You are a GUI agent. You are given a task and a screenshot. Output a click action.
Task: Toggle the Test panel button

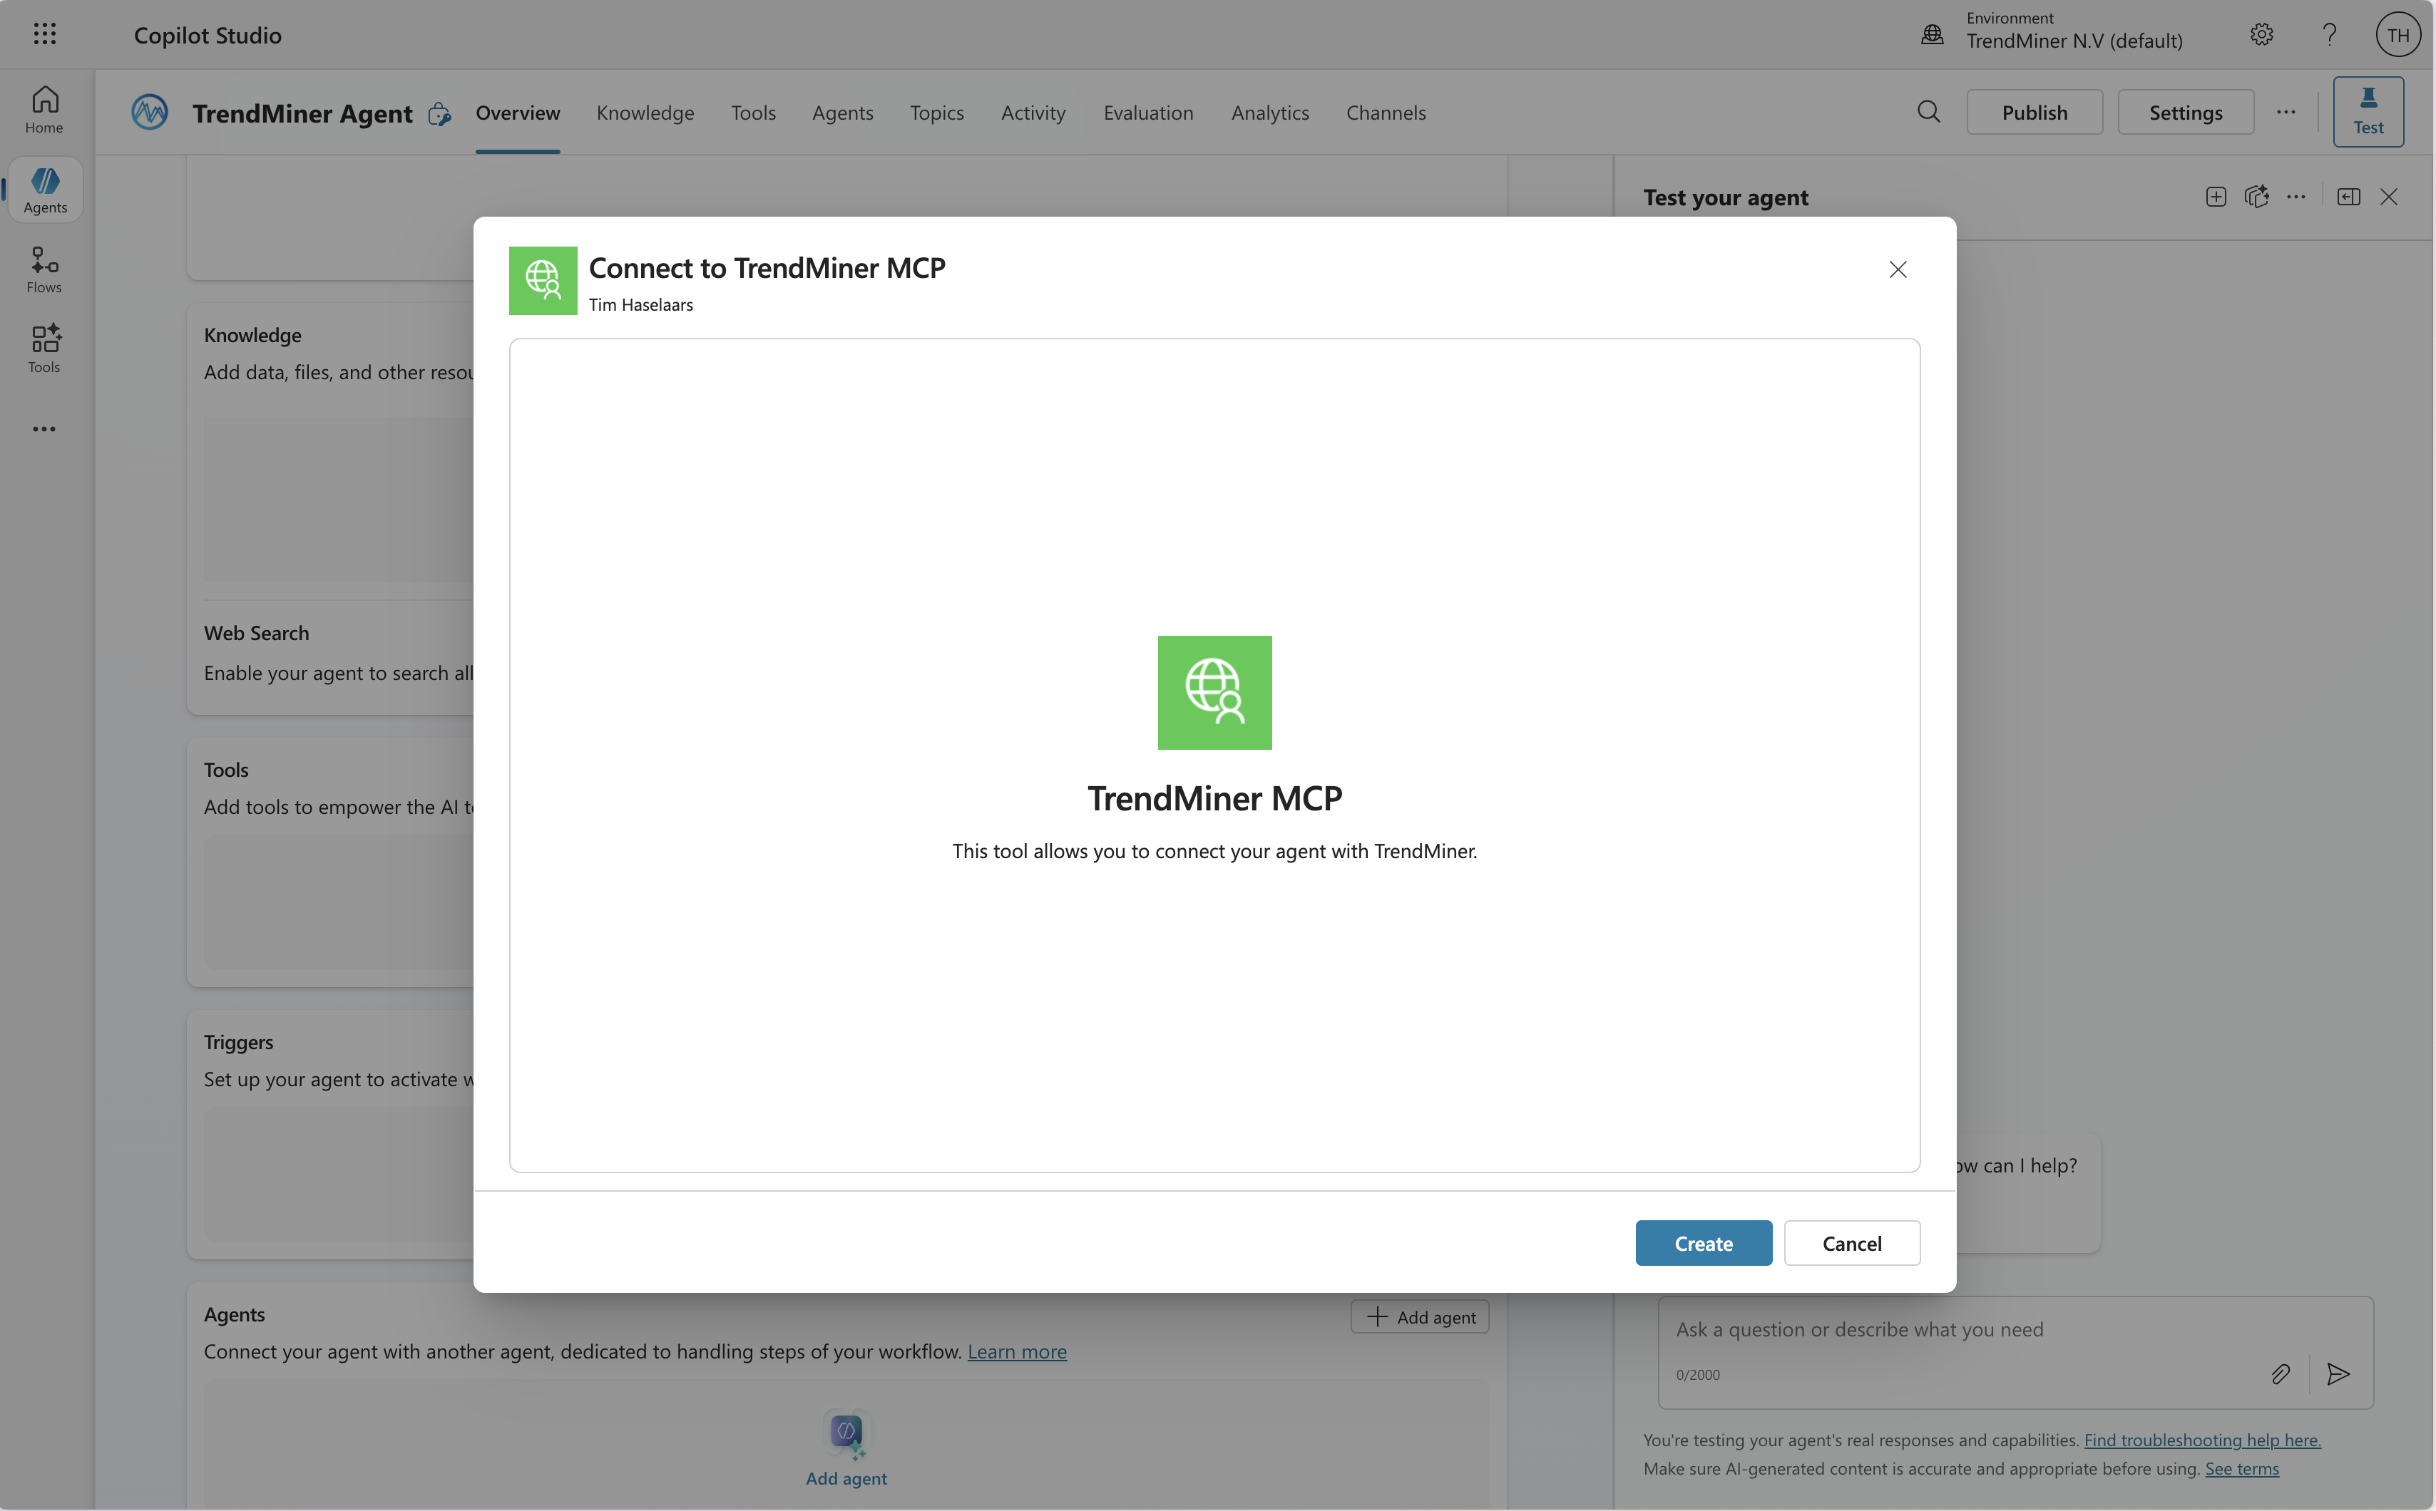[2368, 112]
